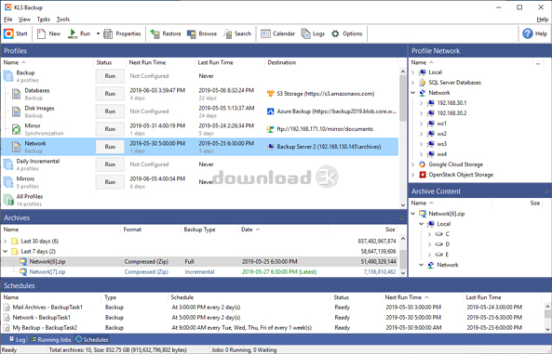
Task: Open Options gear in toolbar
Action: pos(347,33)
